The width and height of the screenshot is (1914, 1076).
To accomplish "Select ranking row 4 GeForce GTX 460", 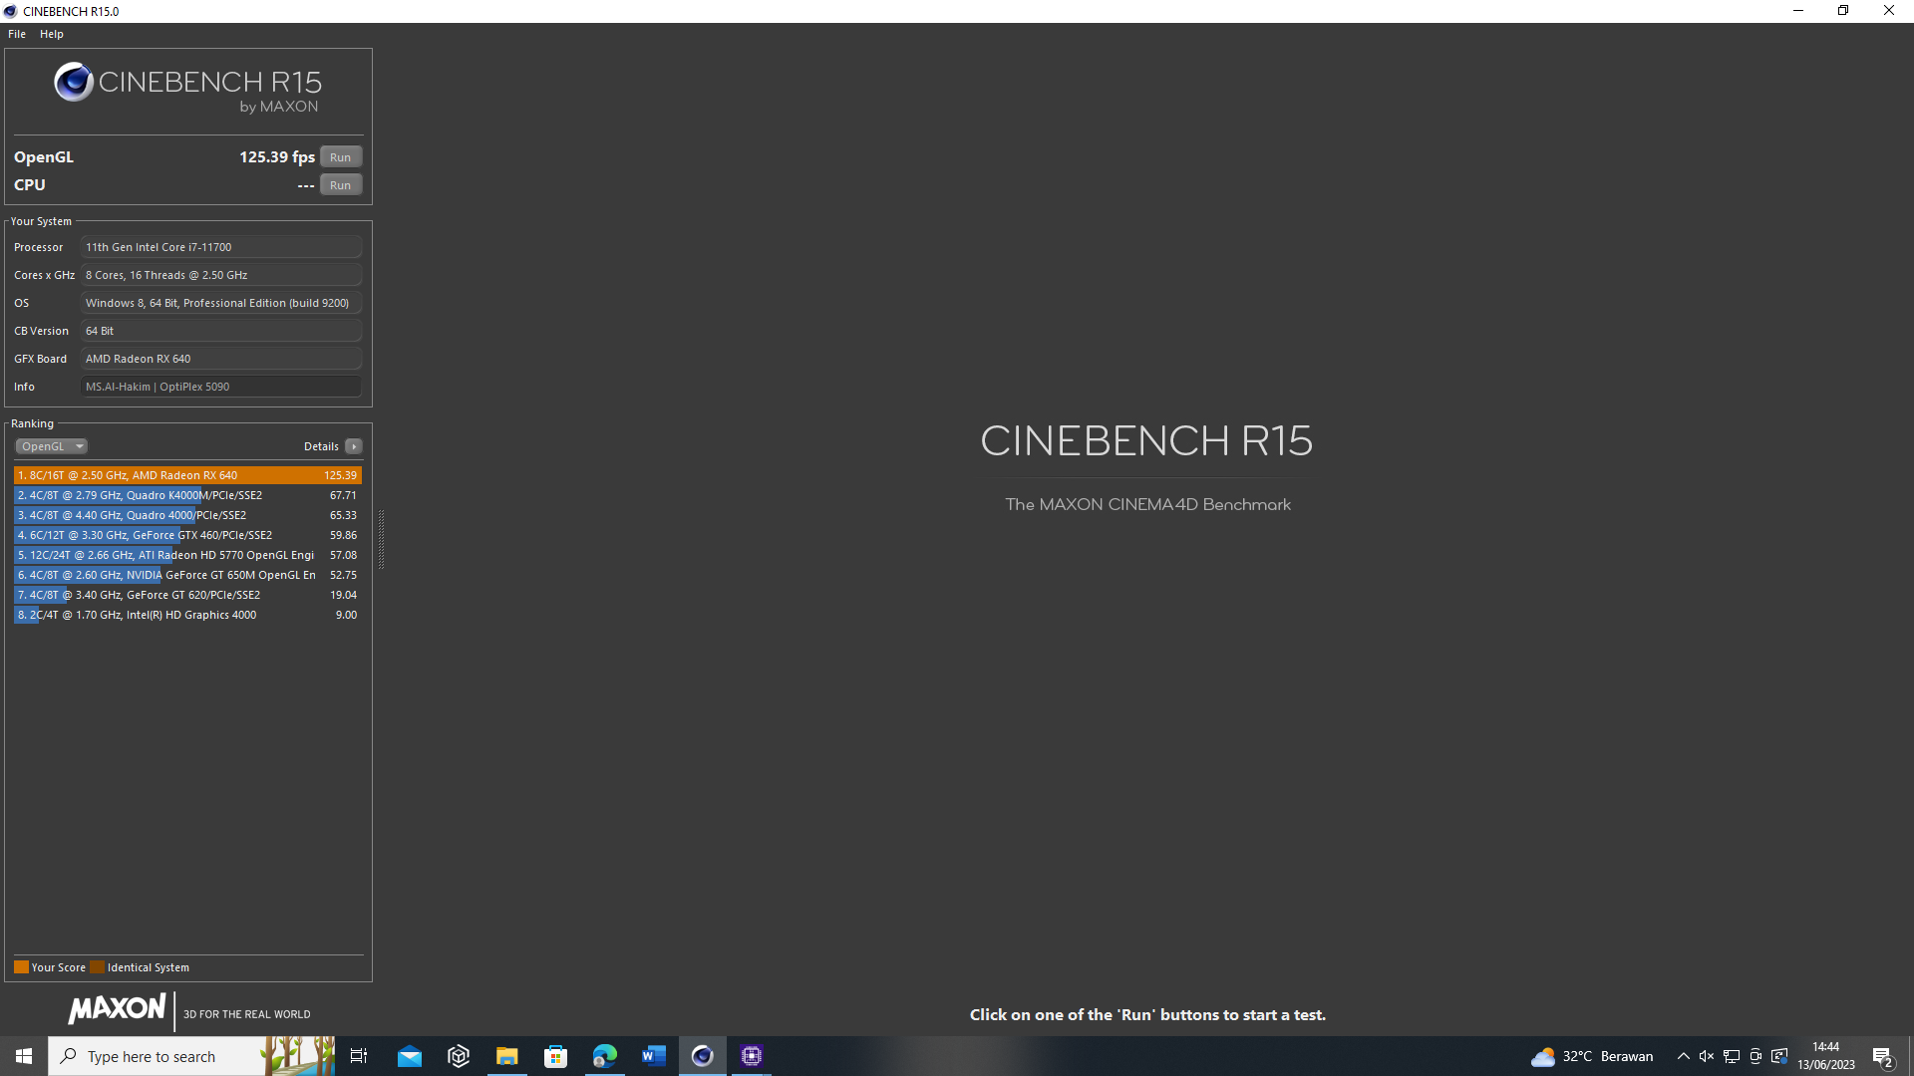I will 187,535.
